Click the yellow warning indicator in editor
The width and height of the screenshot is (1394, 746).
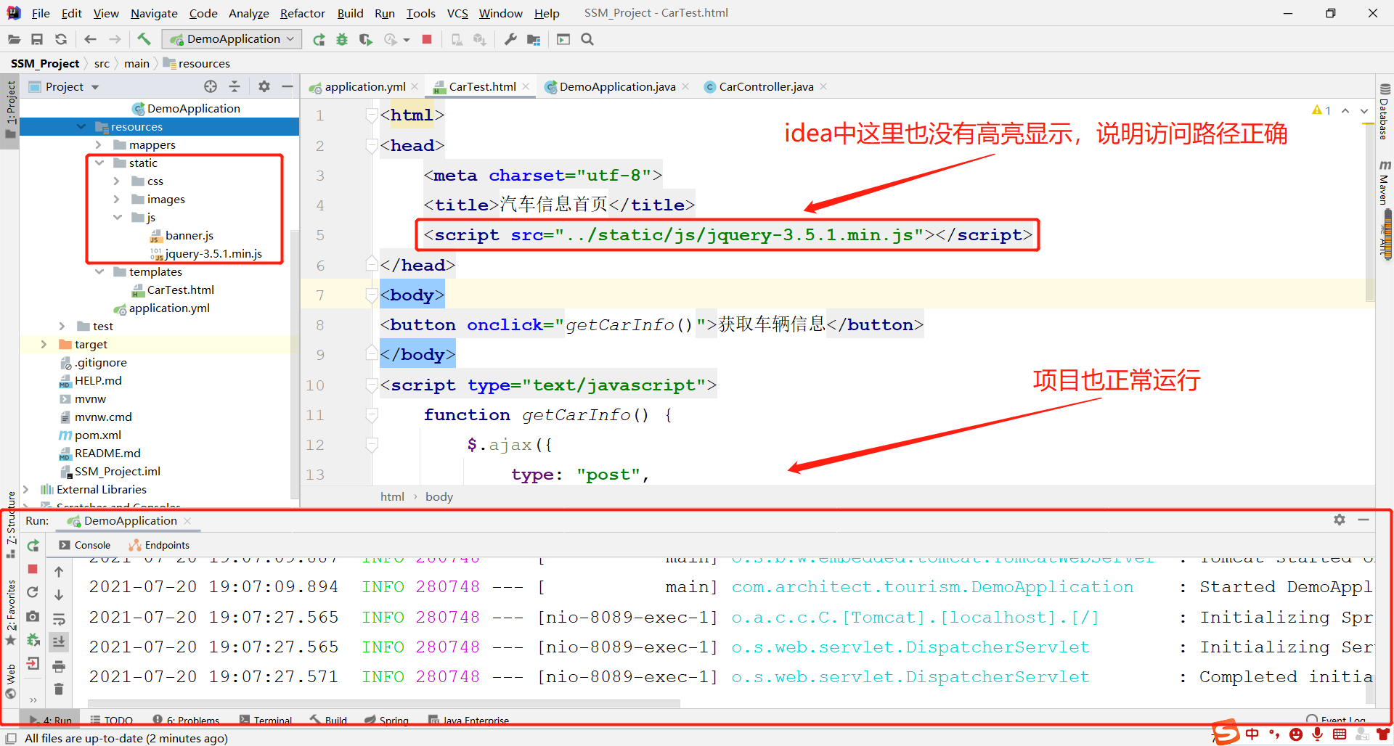click(1321, 110)
